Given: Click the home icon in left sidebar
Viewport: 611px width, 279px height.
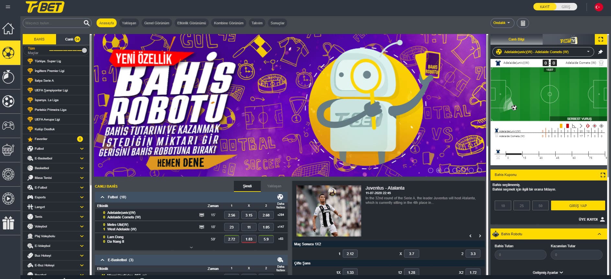Looking at the screenshot, I should pos(8,29).
